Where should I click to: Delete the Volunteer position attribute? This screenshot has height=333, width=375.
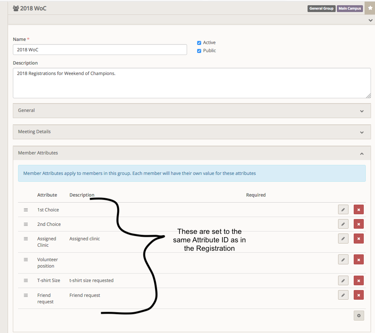click(359, 260)
